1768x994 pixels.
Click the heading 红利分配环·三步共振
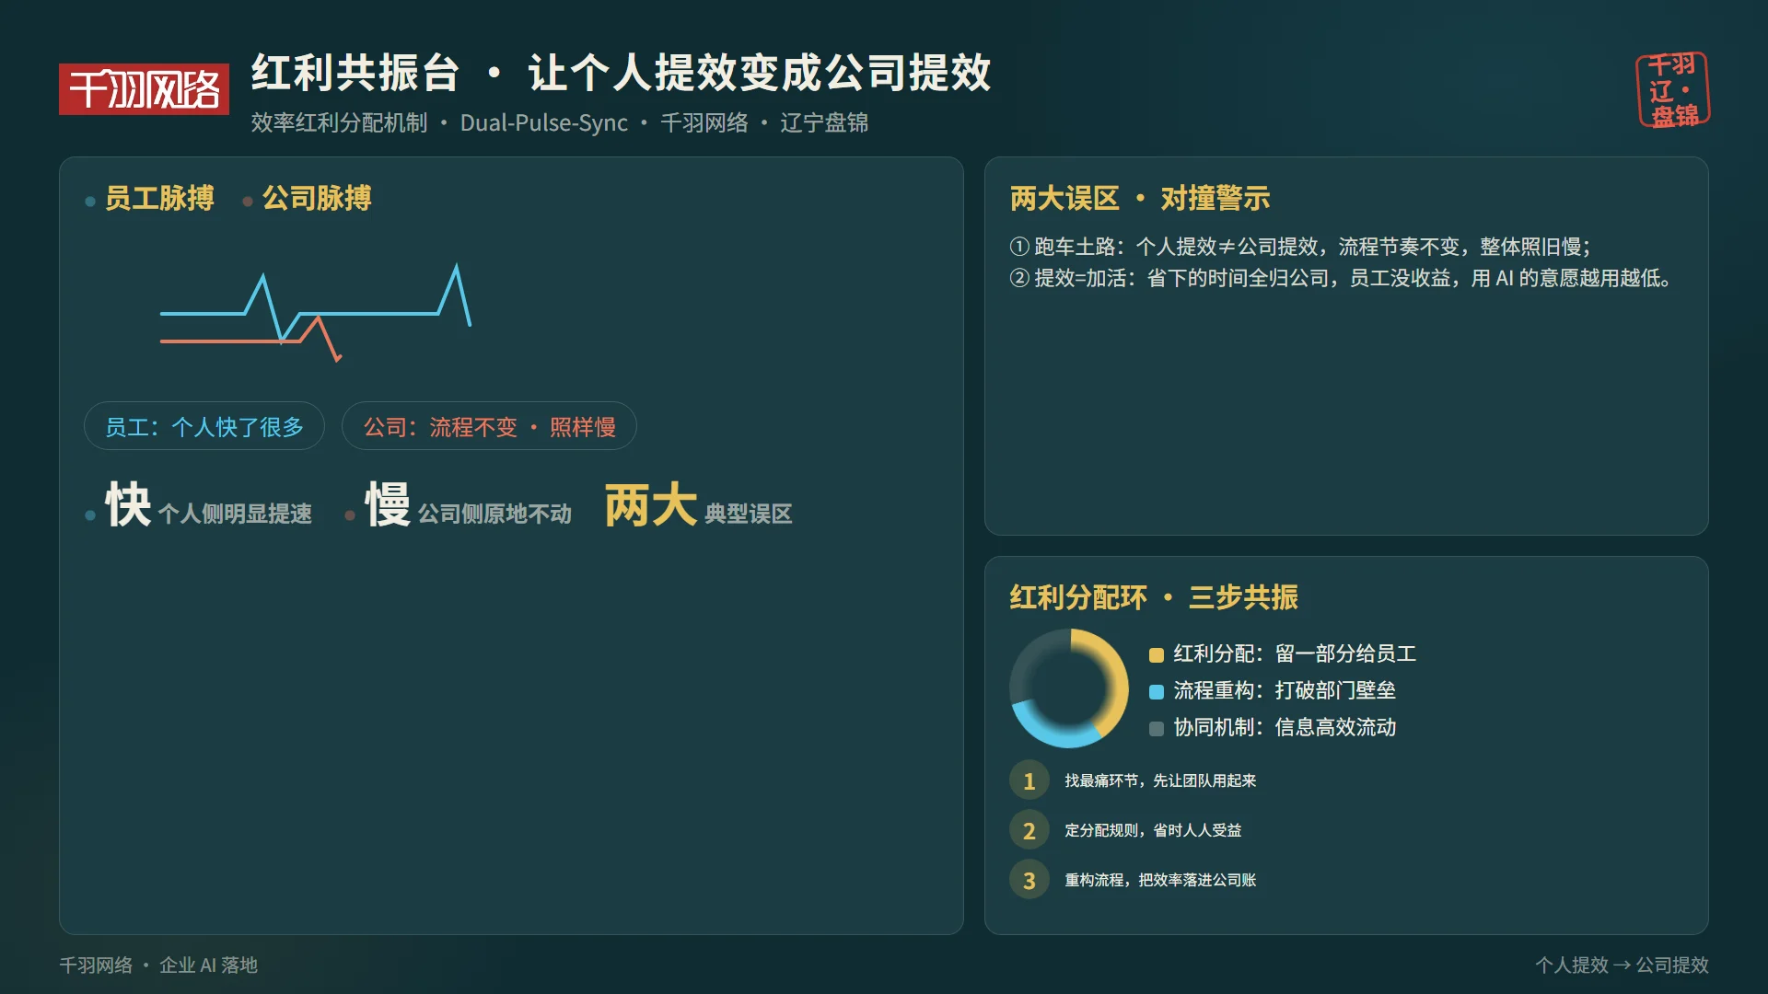[1154, 597]
